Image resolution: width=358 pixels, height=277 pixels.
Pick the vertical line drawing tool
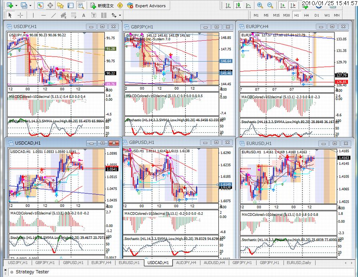33,15
